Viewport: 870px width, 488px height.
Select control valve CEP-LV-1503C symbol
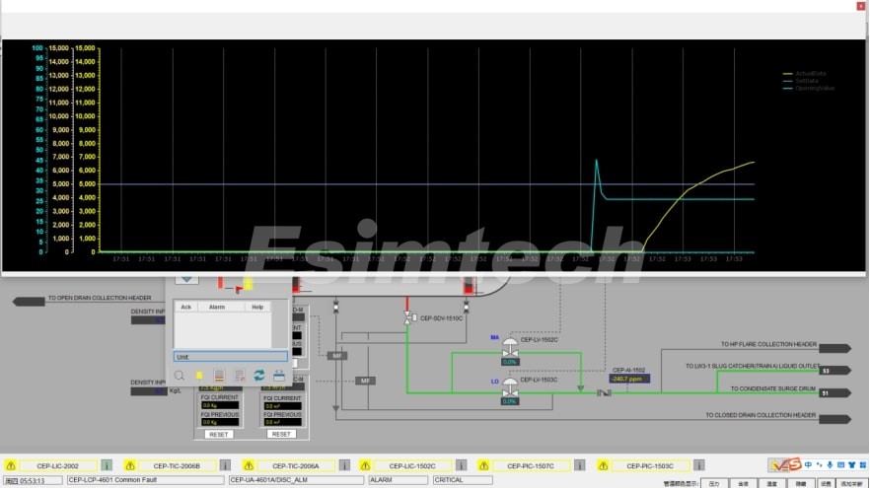(x=510, y=387)
